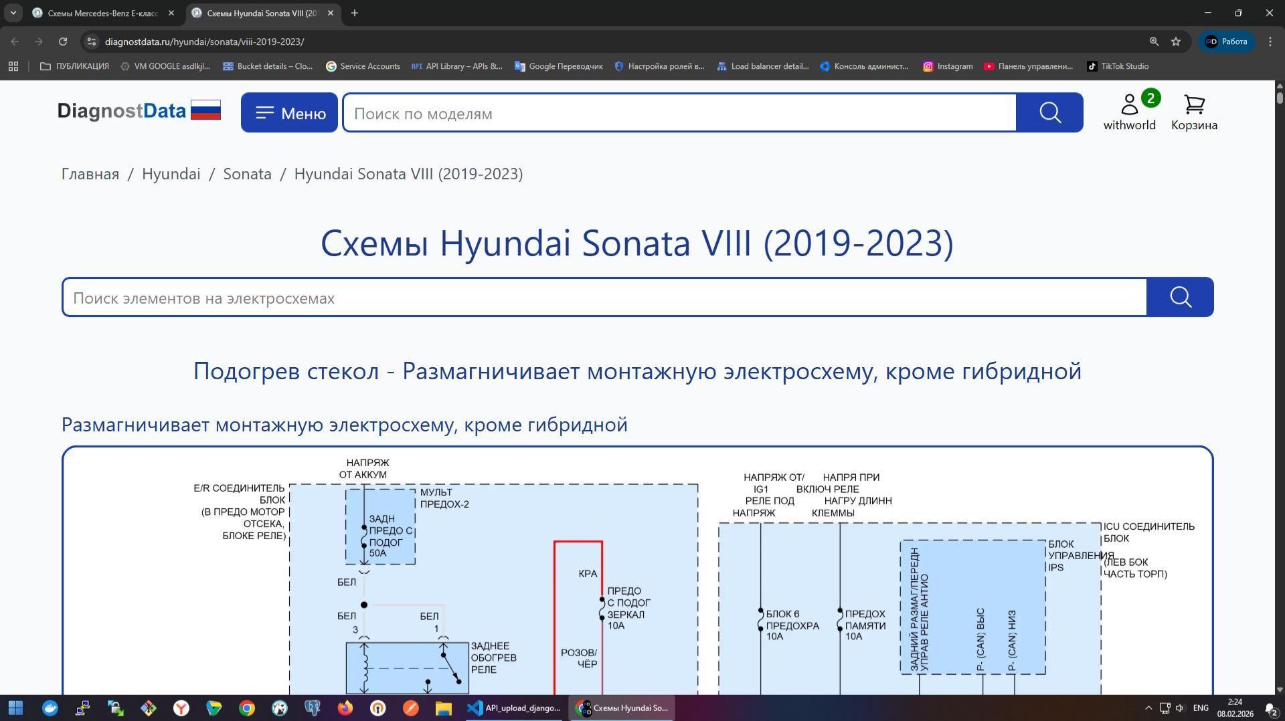This screenshot has width=1285, height=721.
Task: Open the system volume control
Action: coord(1179,708)
